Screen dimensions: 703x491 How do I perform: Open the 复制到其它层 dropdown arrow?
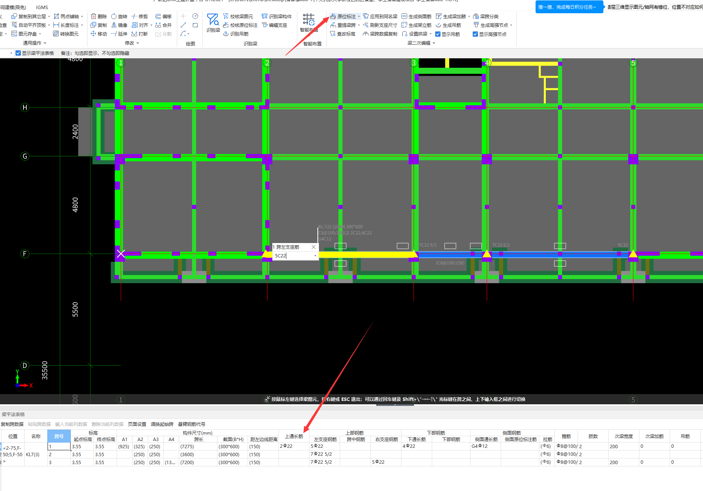coord(49,17)
